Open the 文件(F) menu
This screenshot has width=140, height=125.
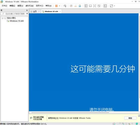pyautogui.click(x=4, y=6)
